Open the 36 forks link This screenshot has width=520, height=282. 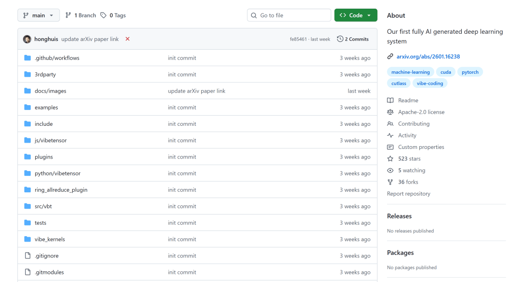pyautogui.click(x=408, y=182)
